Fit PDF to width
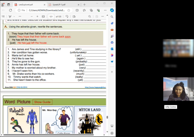Screen dimensions: 194x137 pyautogui.click(x=43, y=16)
